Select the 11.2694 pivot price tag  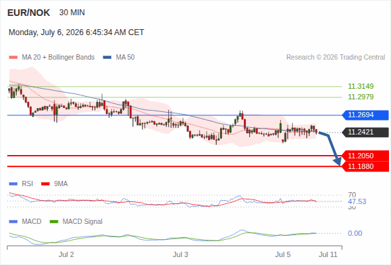click(x=365, y=115)
